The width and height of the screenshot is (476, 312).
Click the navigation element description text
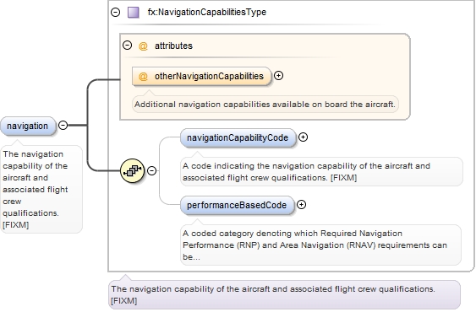[x=41, y=190]
